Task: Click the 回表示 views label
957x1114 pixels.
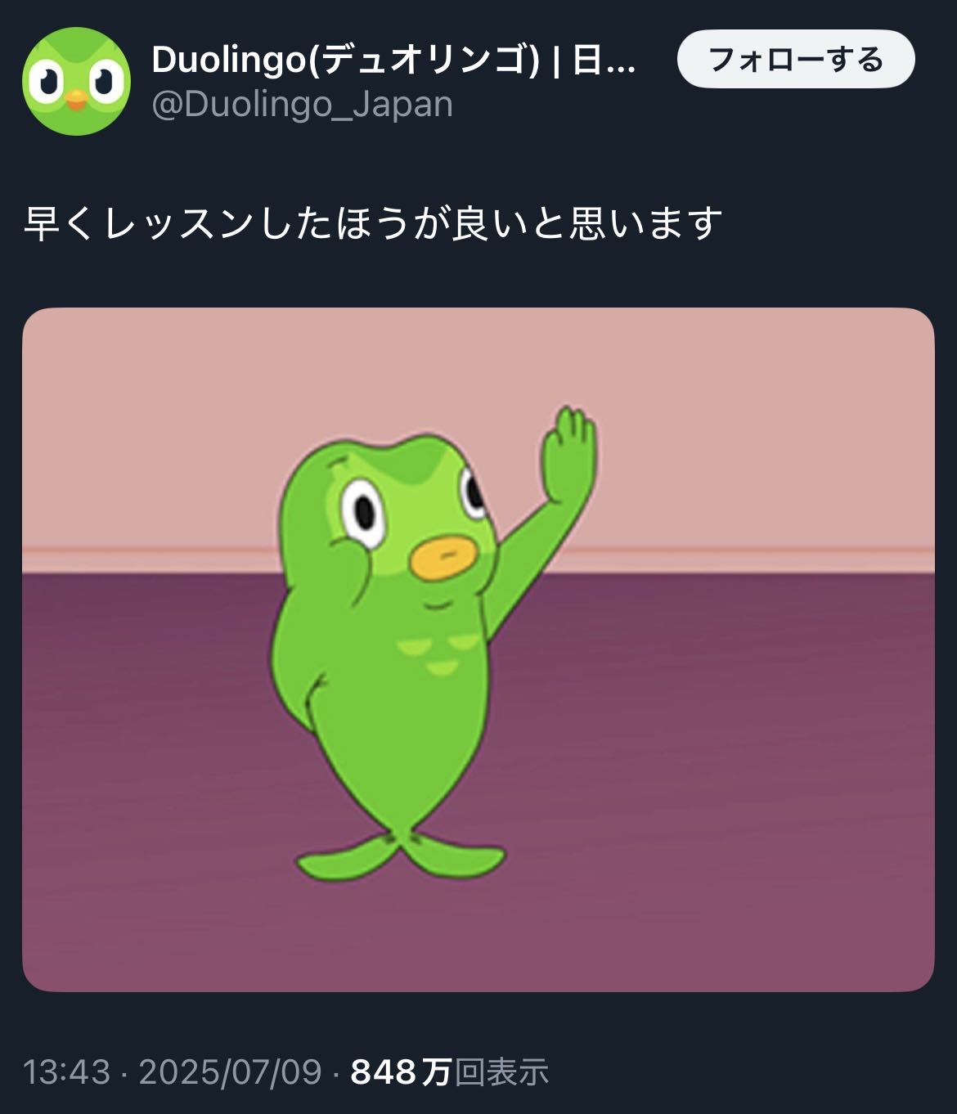Action: [501, 1071]
